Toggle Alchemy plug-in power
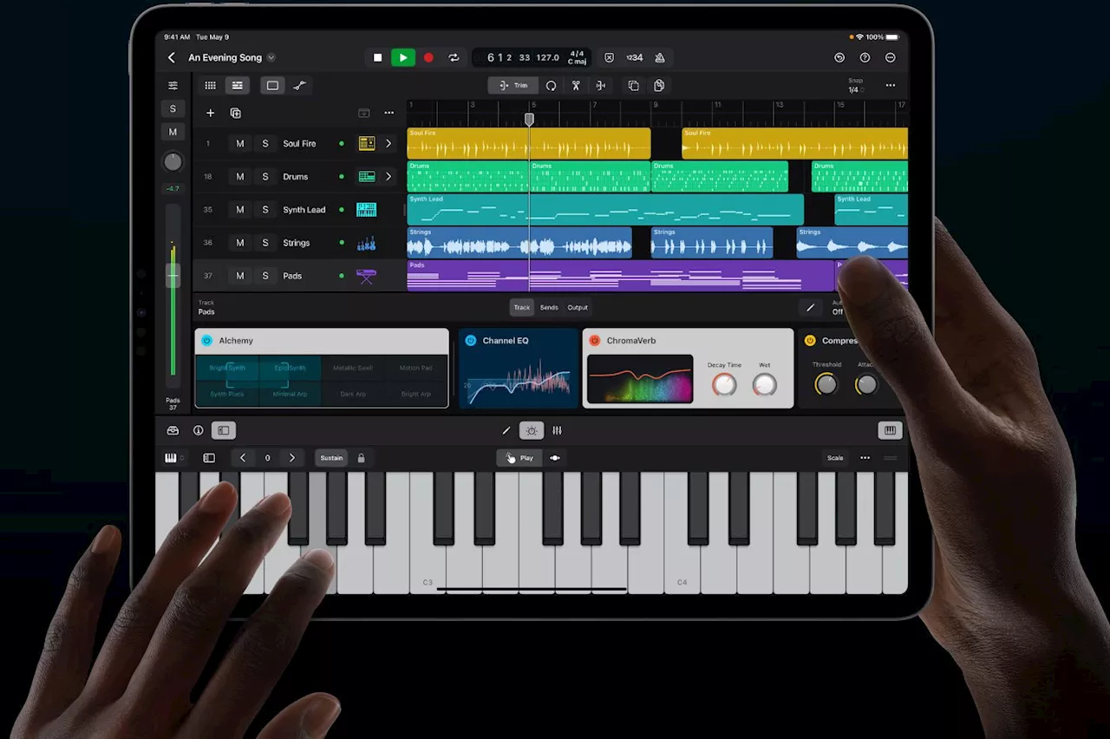 (x=206, y=341)
